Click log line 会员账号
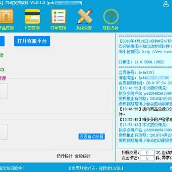Viewport: 172px width, 172px height. pos(136,73)
